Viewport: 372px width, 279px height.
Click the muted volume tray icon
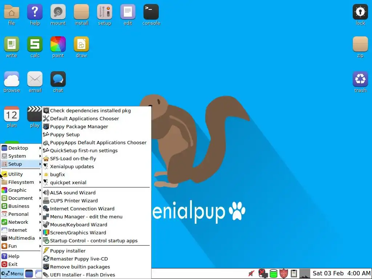(x=251, y=274)
